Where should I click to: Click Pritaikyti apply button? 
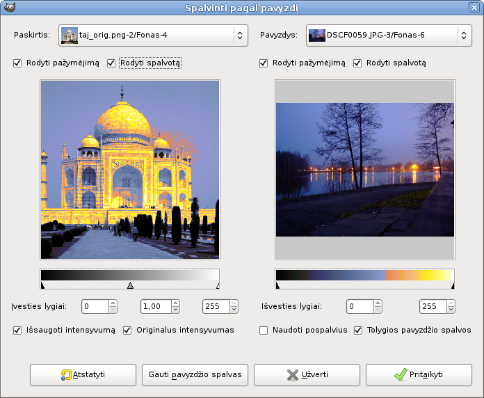coord(419,375)
